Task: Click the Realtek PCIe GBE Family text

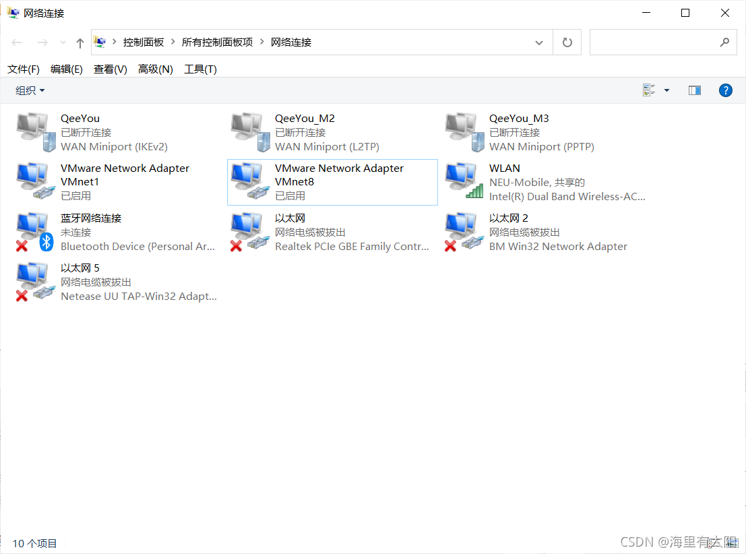Action: pos(352,247)
